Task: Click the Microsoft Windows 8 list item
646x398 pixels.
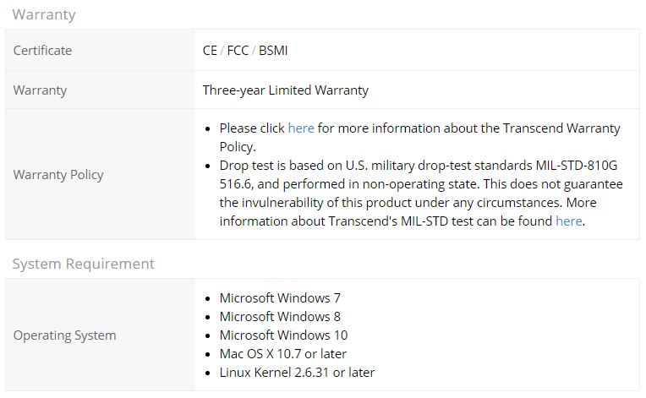Action: coord(280,317)
